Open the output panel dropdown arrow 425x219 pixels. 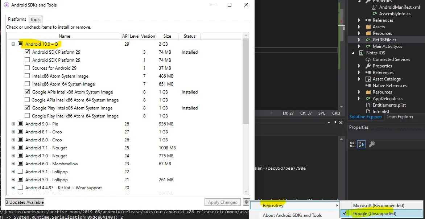pos(329,123)
